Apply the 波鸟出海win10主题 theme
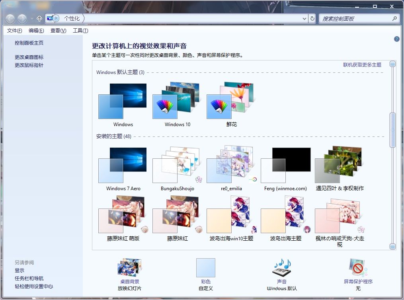 point(231,218)
